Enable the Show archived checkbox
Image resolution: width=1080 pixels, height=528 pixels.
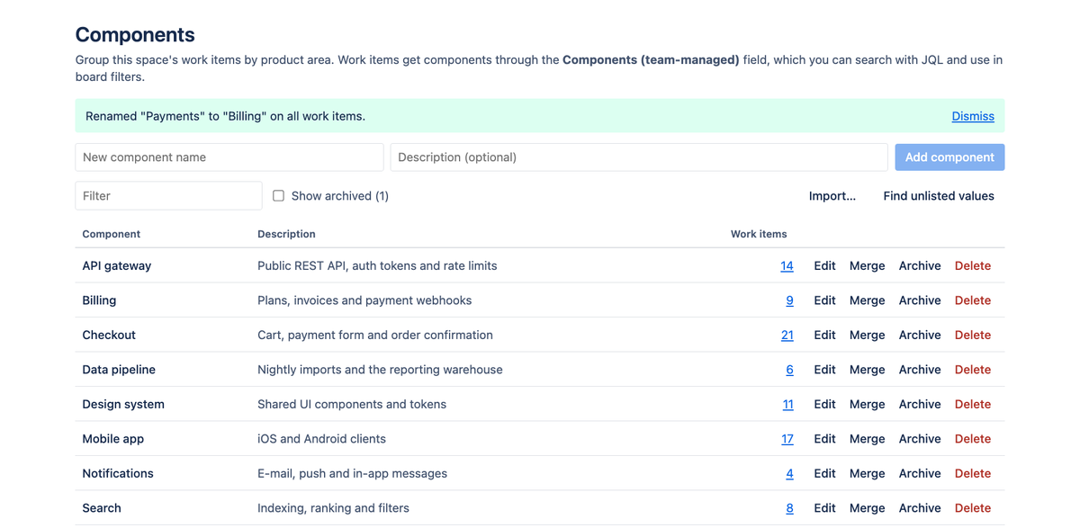(x=278, y=195)
